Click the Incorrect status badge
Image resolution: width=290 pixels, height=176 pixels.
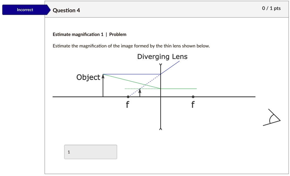(25, 10)
